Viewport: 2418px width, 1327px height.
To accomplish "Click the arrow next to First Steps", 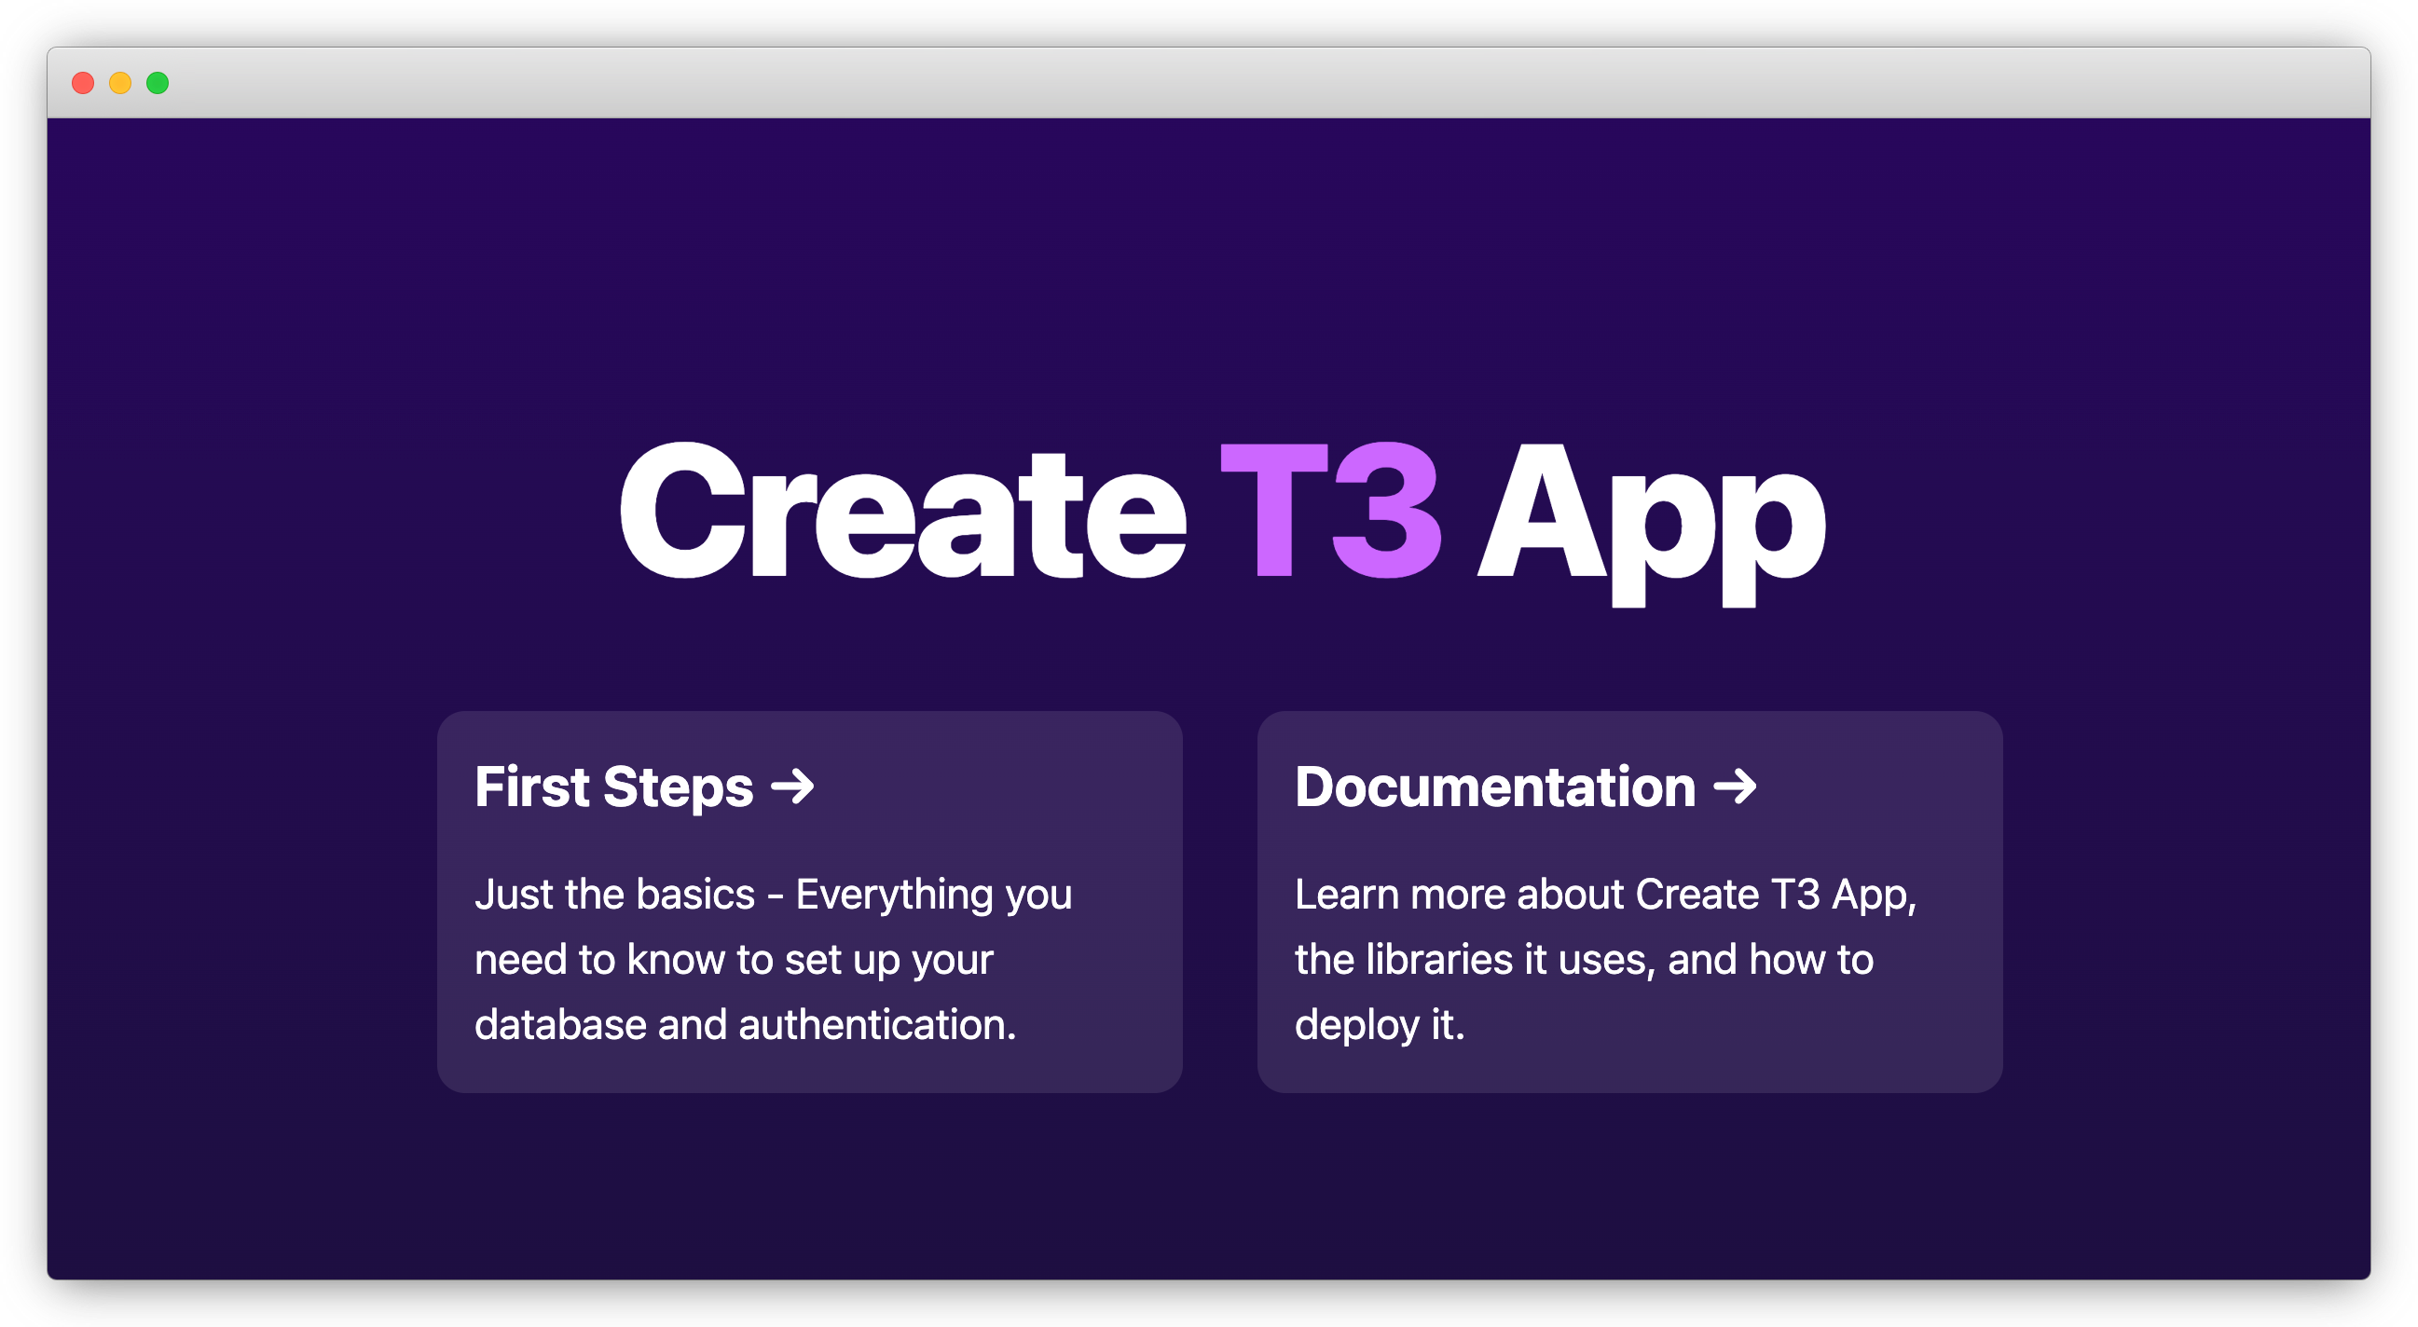I will [x=791, y=787].
